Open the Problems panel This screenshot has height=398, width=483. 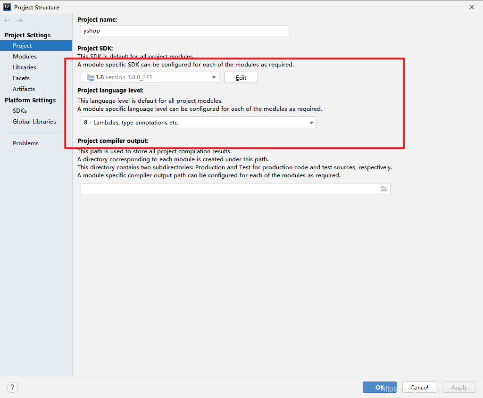(25, 143)
